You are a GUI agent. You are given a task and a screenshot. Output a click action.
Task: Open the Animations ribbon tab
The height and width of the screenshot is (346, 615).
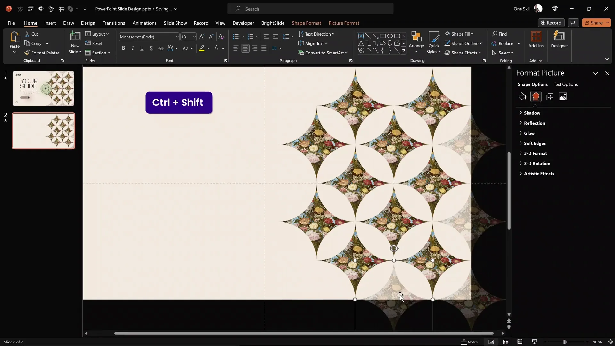click(144, 23)
